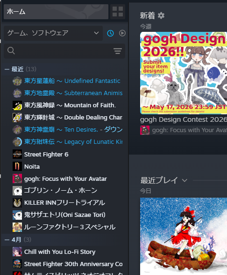Image resolution: width=227 pixels, height=275 pixels.
Task: Select Street Fighter 30th Anniversary Collection entry
Action: 73,264
